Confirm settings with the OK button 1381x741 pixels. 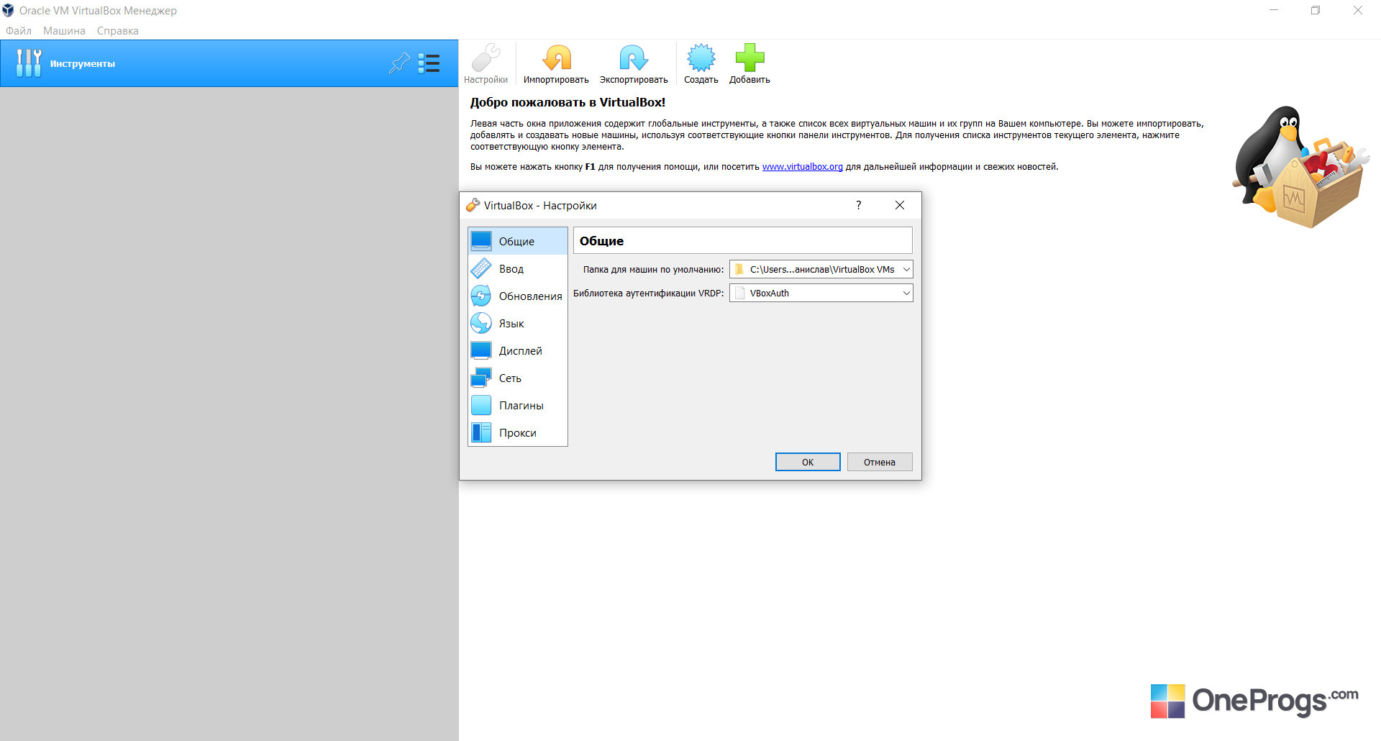(808, 462)
